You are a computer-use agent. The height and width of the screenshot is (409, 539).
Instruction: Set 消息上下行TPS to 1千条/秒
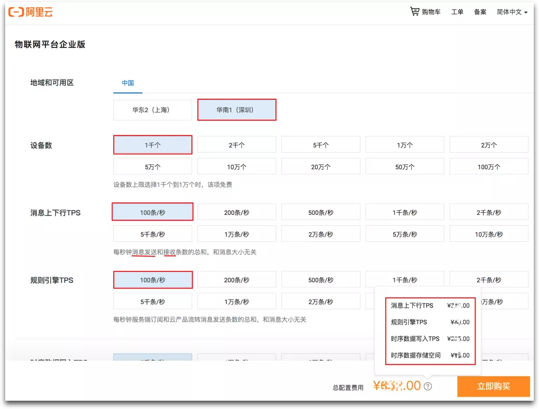(405, 212)
